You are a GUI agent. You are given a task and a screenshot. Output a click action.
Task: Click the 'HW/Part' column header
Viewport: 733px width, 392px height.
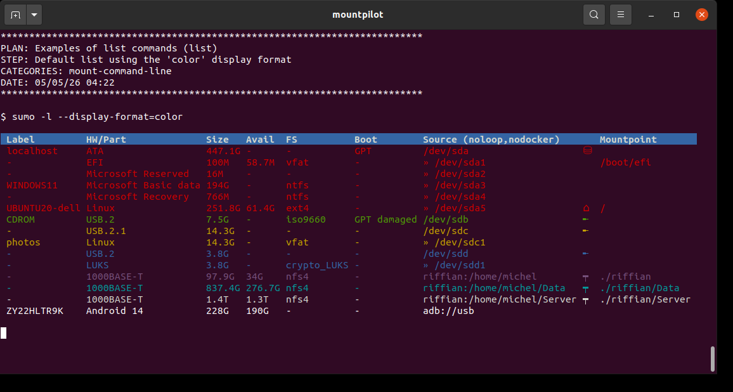point(106,140)
